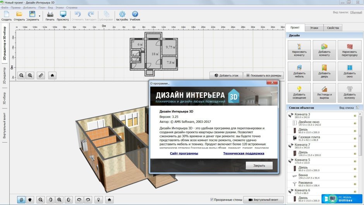
Task: Zoom out in the 2D plan view
Action: pos(21,75)
